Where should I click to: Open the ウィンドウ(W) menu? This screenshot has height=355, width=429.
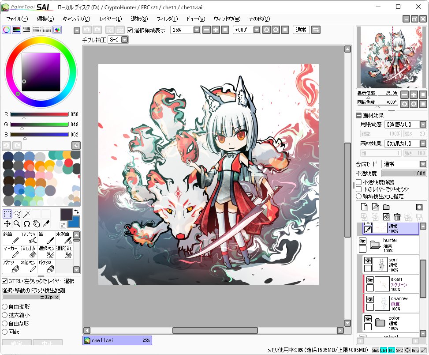tap(227, 19)
